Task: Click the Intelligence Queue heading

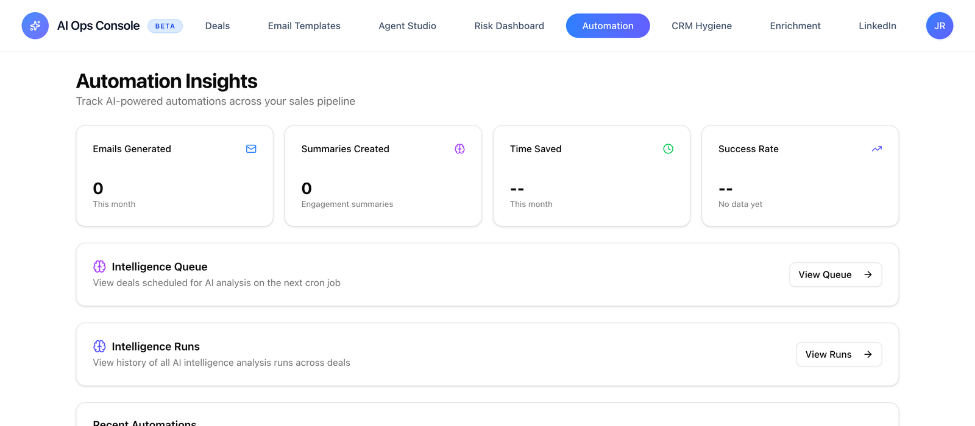Action: [x=160, y=267]
